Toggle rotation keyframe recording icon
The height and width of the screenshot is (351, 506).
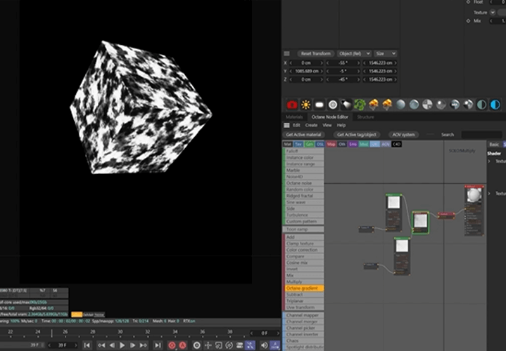click(229, 345)
